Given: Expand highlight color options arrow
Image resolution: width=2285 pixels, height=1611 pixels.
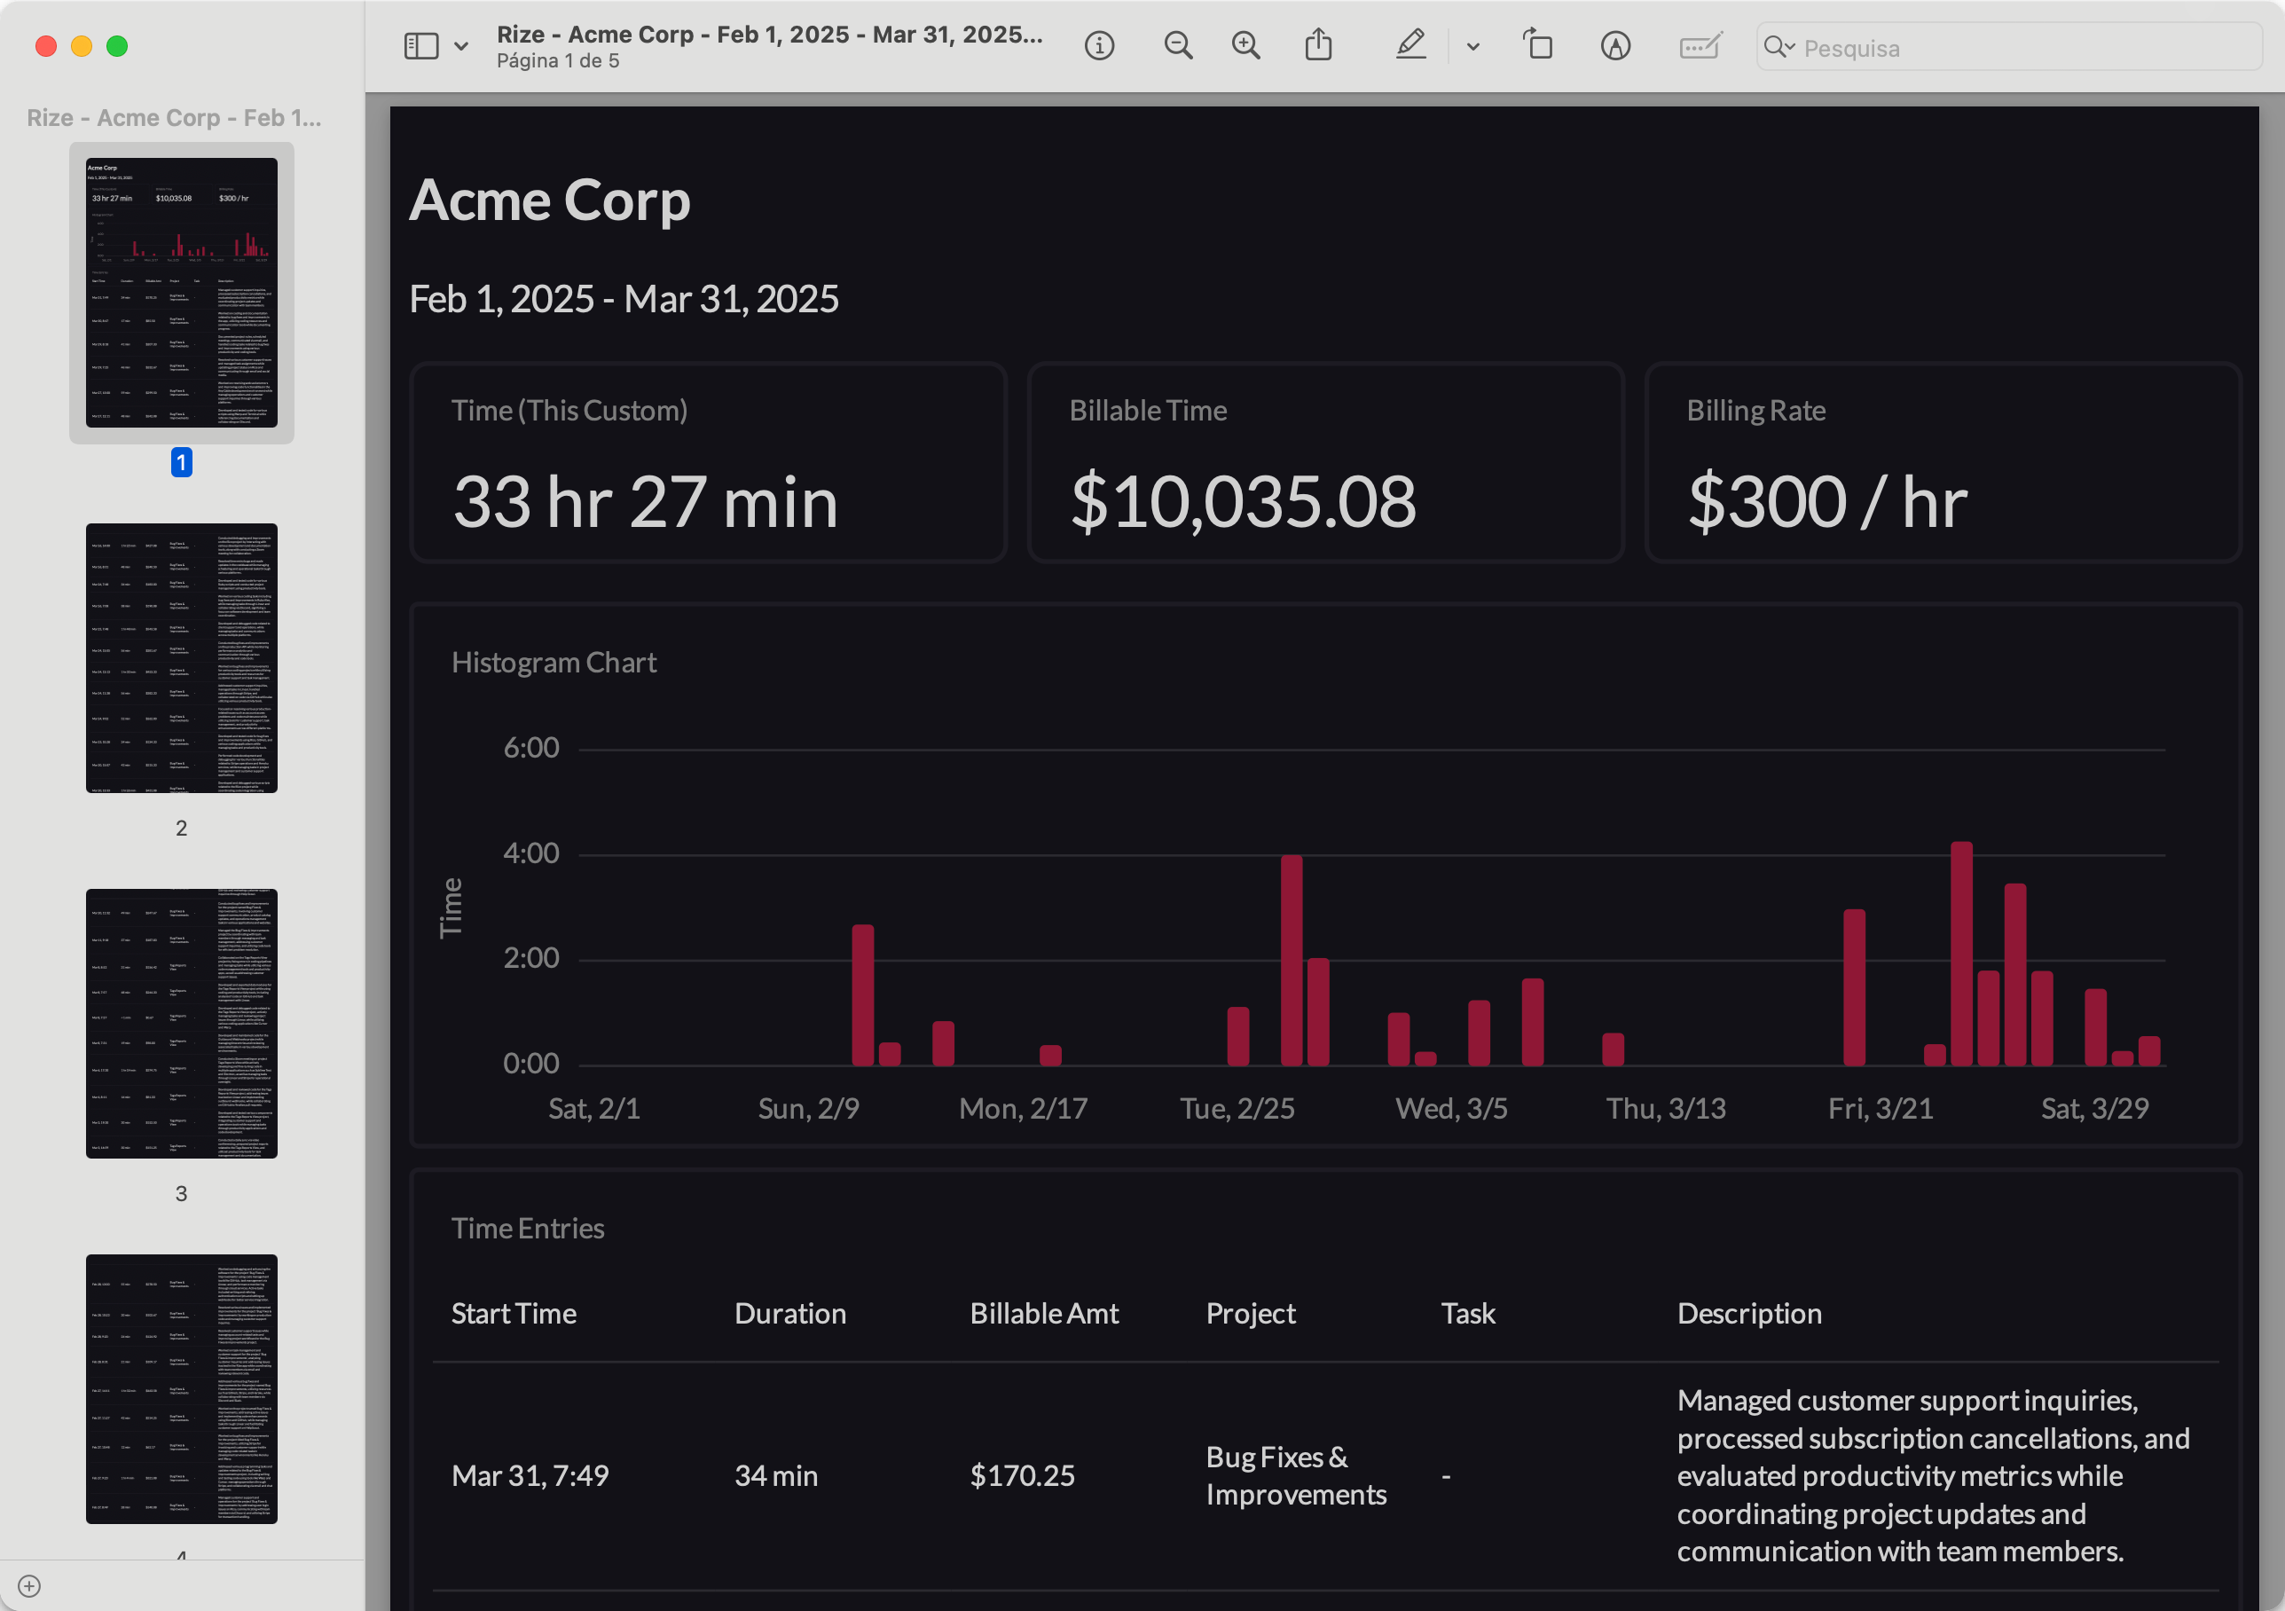Looking at the screenshot, I should click(x=1472, y=46).
